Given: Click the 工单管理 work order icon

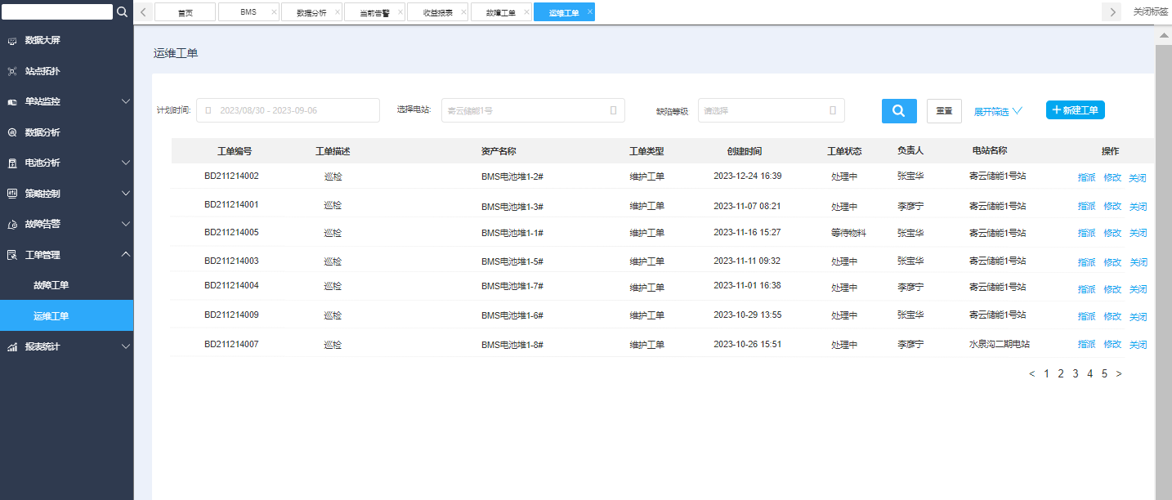Looking at the screenshot, I should 12,255.
